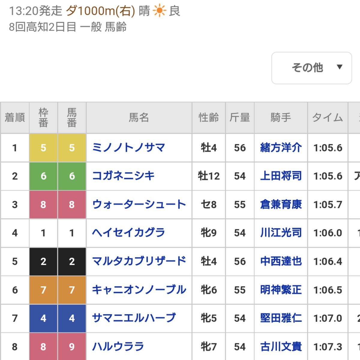Click the 着順 column header
The height and width of the screenshot is (360, 360).
click(x=15, y=118)
